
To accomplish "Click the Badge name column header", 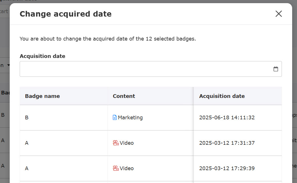I will coord(43,96).
